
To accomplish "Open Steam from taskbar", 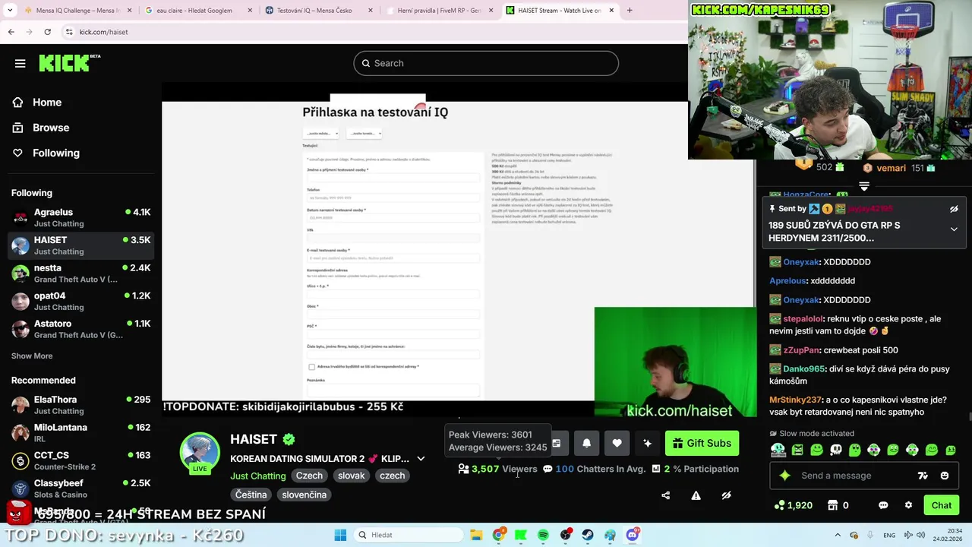I will click(x=588, y=535).
